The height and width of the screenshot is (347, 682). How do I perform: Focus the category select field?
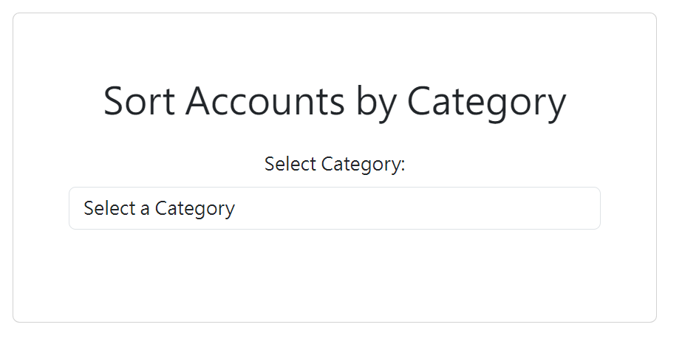tap(334, 208)
